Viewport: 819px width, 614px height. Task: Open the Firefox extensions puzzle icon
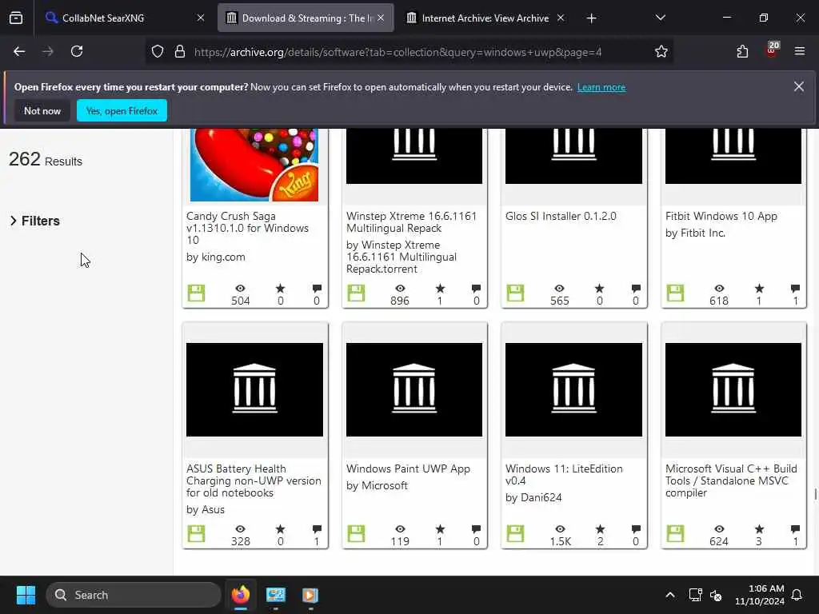(742, 51)
